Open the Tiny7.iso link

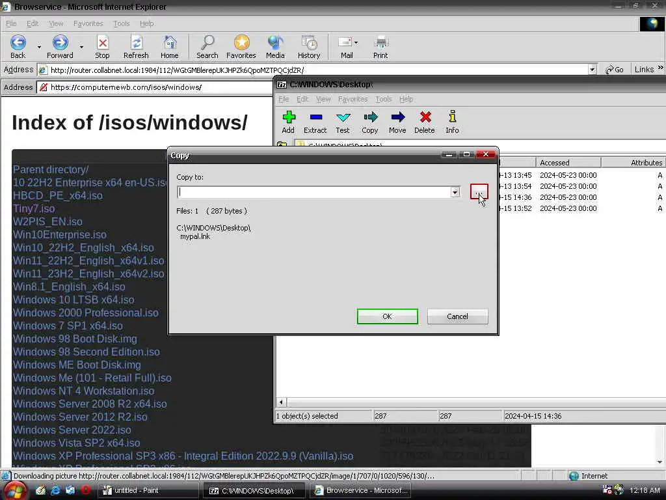tap(34, 209)
